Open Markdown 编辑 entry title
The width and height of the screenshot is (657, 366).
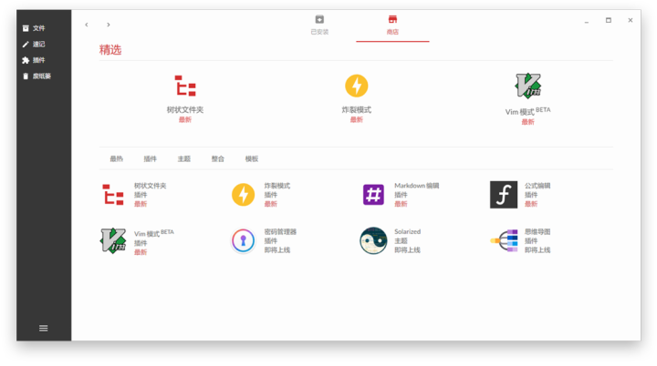click(x=416, y=186)
